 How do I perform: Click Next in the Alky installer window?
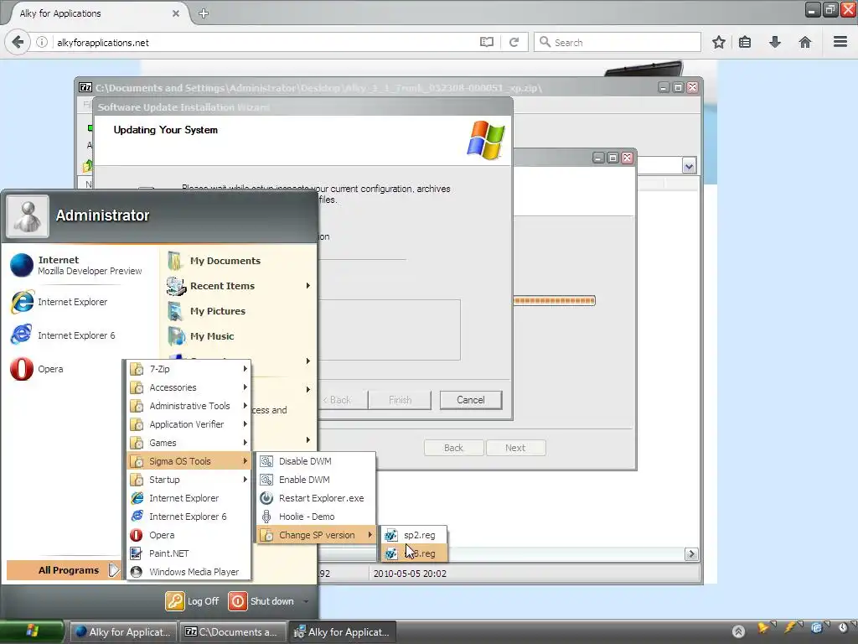(x=515, y=448)
